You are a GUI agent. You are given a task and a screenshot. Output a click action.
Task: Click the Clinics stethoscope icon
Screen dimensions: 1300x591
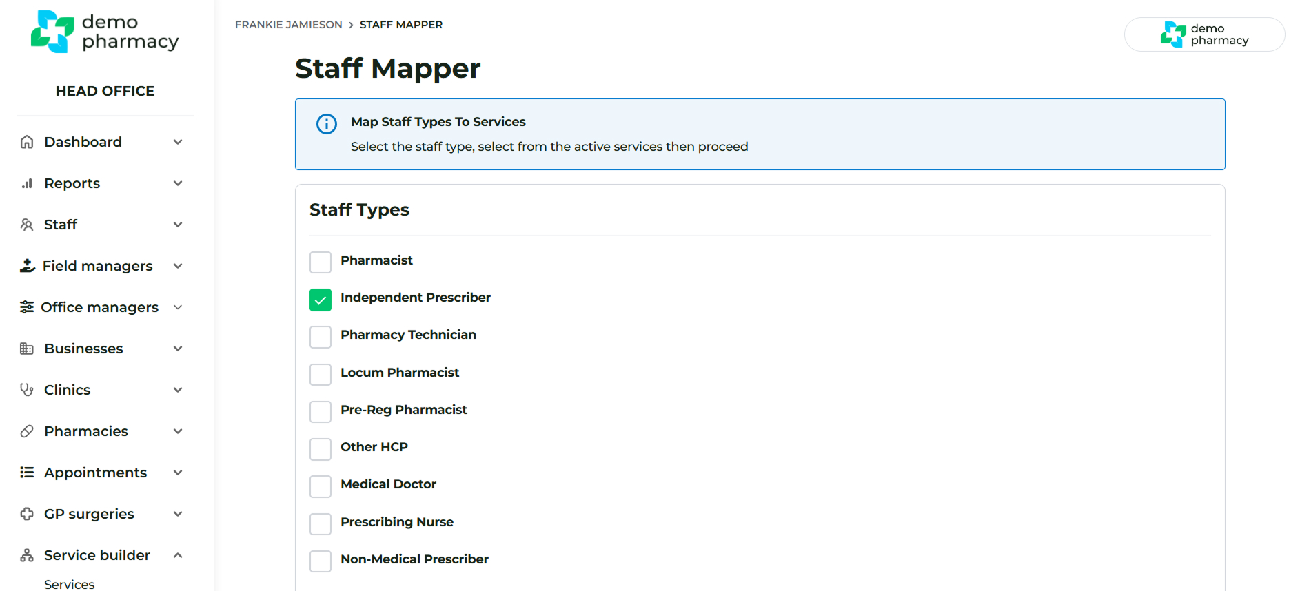pyautogui.click(x=27, y=390)
